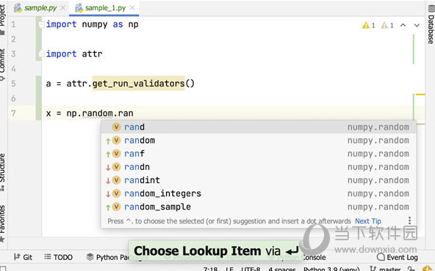This screenshot has height=271, width=435.
Task: Click the Git branch icon in bottom bar
Action: click(x=17, y=257)
